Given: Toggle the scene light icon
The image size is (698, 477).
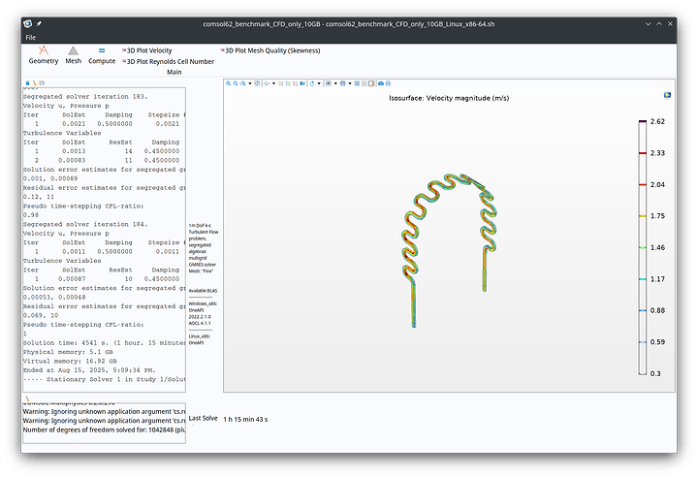Looking at the screenshot, I should [329, 83].
